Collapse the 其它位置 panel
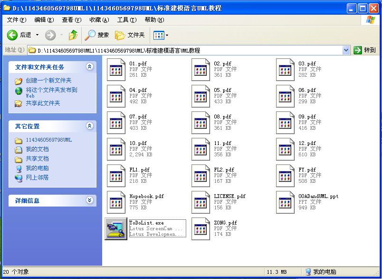The image size is (382, 279). pyautogui.click(x=90, y=126)
